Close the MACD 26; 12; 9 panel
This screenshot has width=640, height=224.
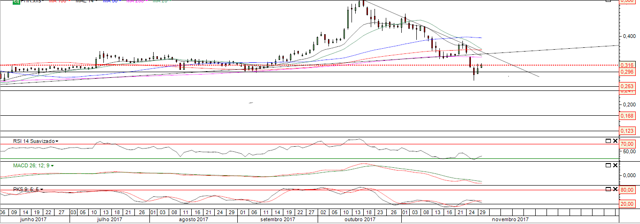(615, 165)
